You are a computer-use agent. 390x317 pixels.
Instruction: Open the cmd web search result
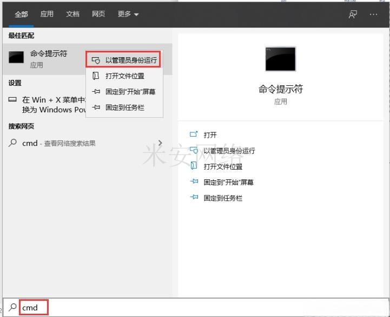point(86,143)
